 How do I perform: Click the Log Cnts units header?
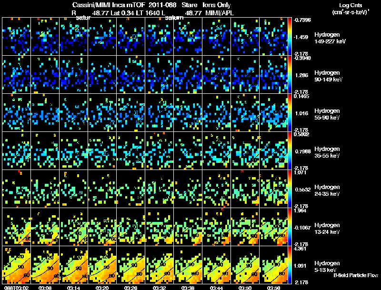(x=351, y=5)
